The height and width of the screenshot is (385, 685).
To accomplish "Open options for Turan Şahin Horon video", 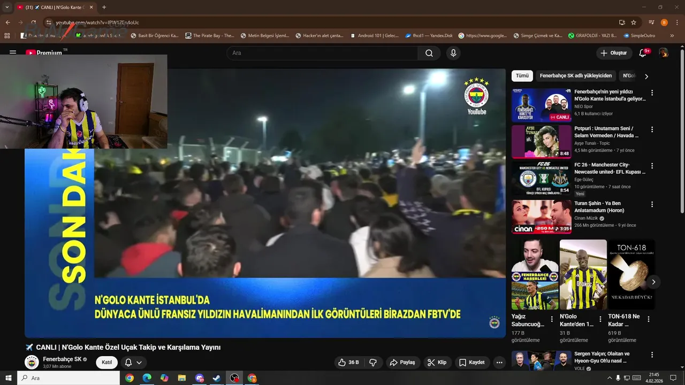I will pos(652,204).
